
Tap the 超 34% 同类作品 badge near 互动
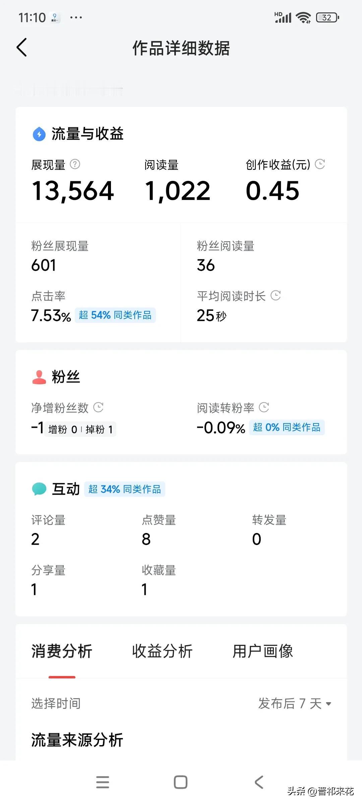coord(125,489)
